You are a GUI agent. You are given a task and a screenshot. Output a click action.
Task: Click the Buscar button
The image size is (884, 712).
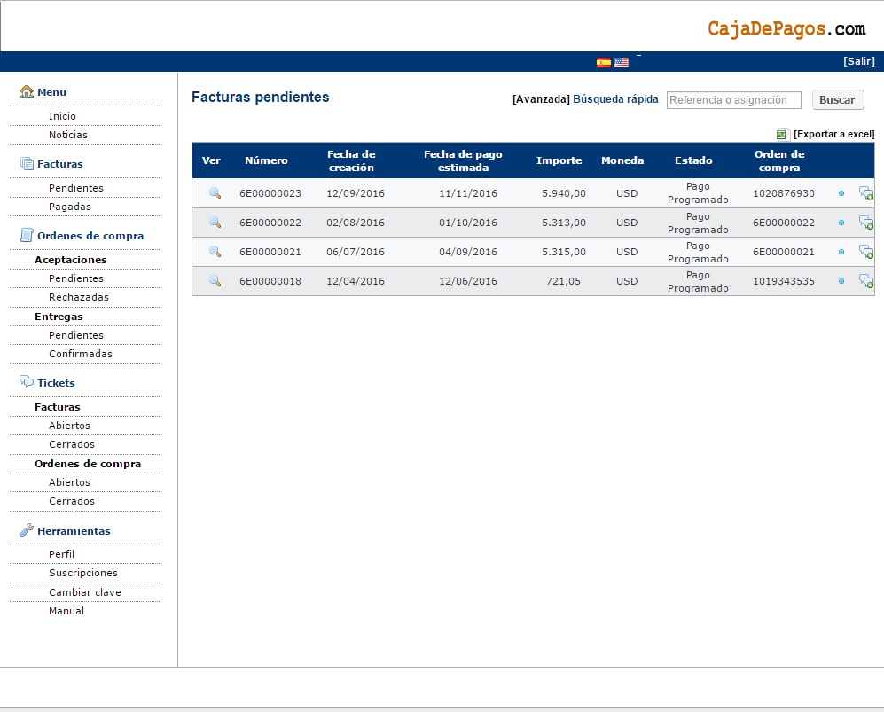[x=838, y=100]
